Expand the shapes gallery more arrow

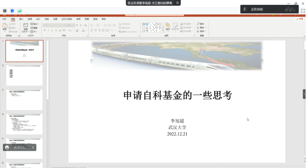pyautogui.click(x=163, y=31)
